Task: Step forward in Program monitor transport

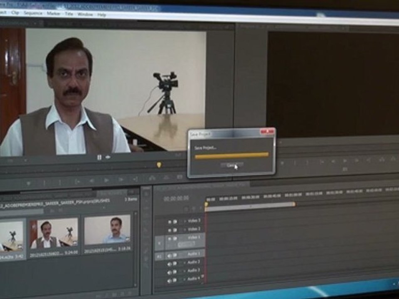Action: [357, 160]
